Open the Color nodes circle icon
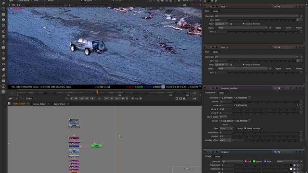308x173 pixels. click(x=3, y=20)
